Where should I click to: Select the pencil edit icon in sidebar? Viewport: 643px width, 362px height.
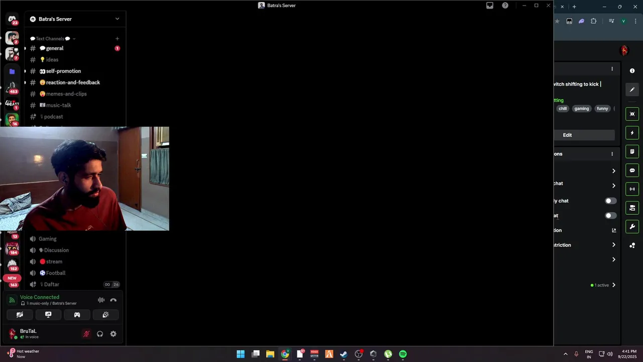point(632,89)
